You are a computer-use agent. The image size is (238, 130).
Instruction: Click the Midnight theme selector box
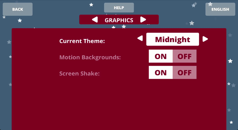pos(173,39)
